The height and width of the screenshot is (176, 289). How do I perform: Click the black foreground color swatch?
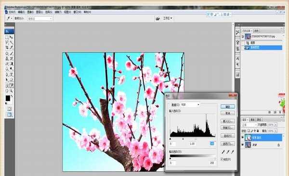[x=8, y=98]
